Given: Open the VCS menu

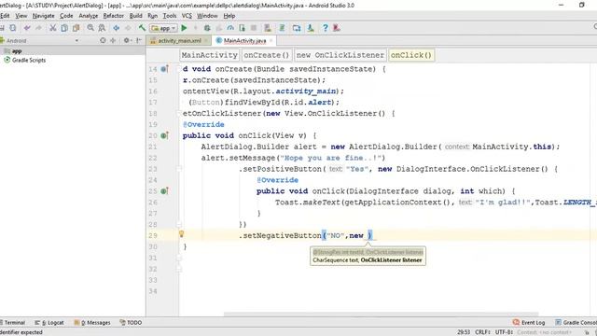Looking at the screenshot, I should (x=187, y=16).
